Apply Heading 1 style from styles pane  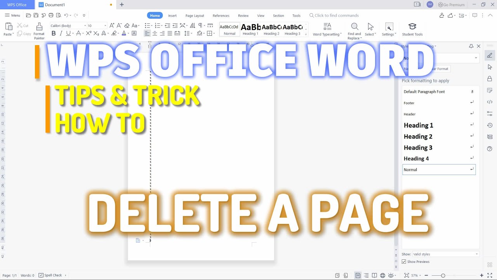point(439,125)
